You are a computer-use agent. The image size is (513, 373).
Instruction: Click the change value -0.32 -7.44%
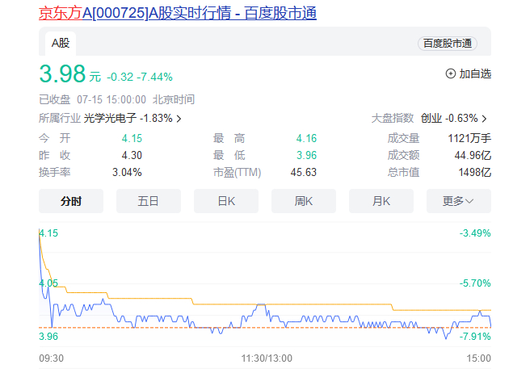coord(140,78)
